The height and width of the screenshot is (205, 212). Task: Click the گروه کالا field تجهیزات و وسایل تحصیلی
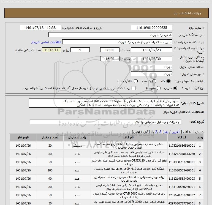(105, 122)
